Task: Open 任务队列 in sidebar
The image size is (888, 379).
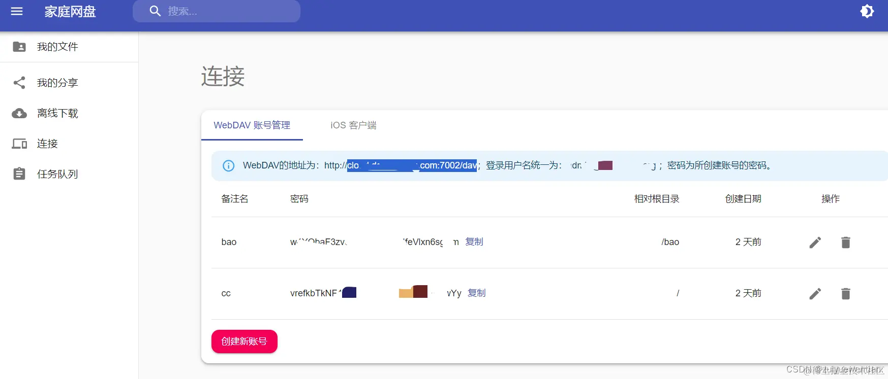Action: [x=69, y=174]
